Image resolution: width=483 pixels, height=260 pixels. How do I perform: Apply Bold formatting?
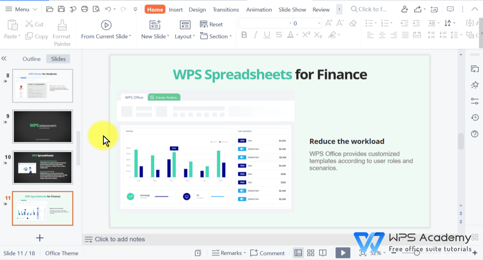pyautogui.click(x=244, y=35)
